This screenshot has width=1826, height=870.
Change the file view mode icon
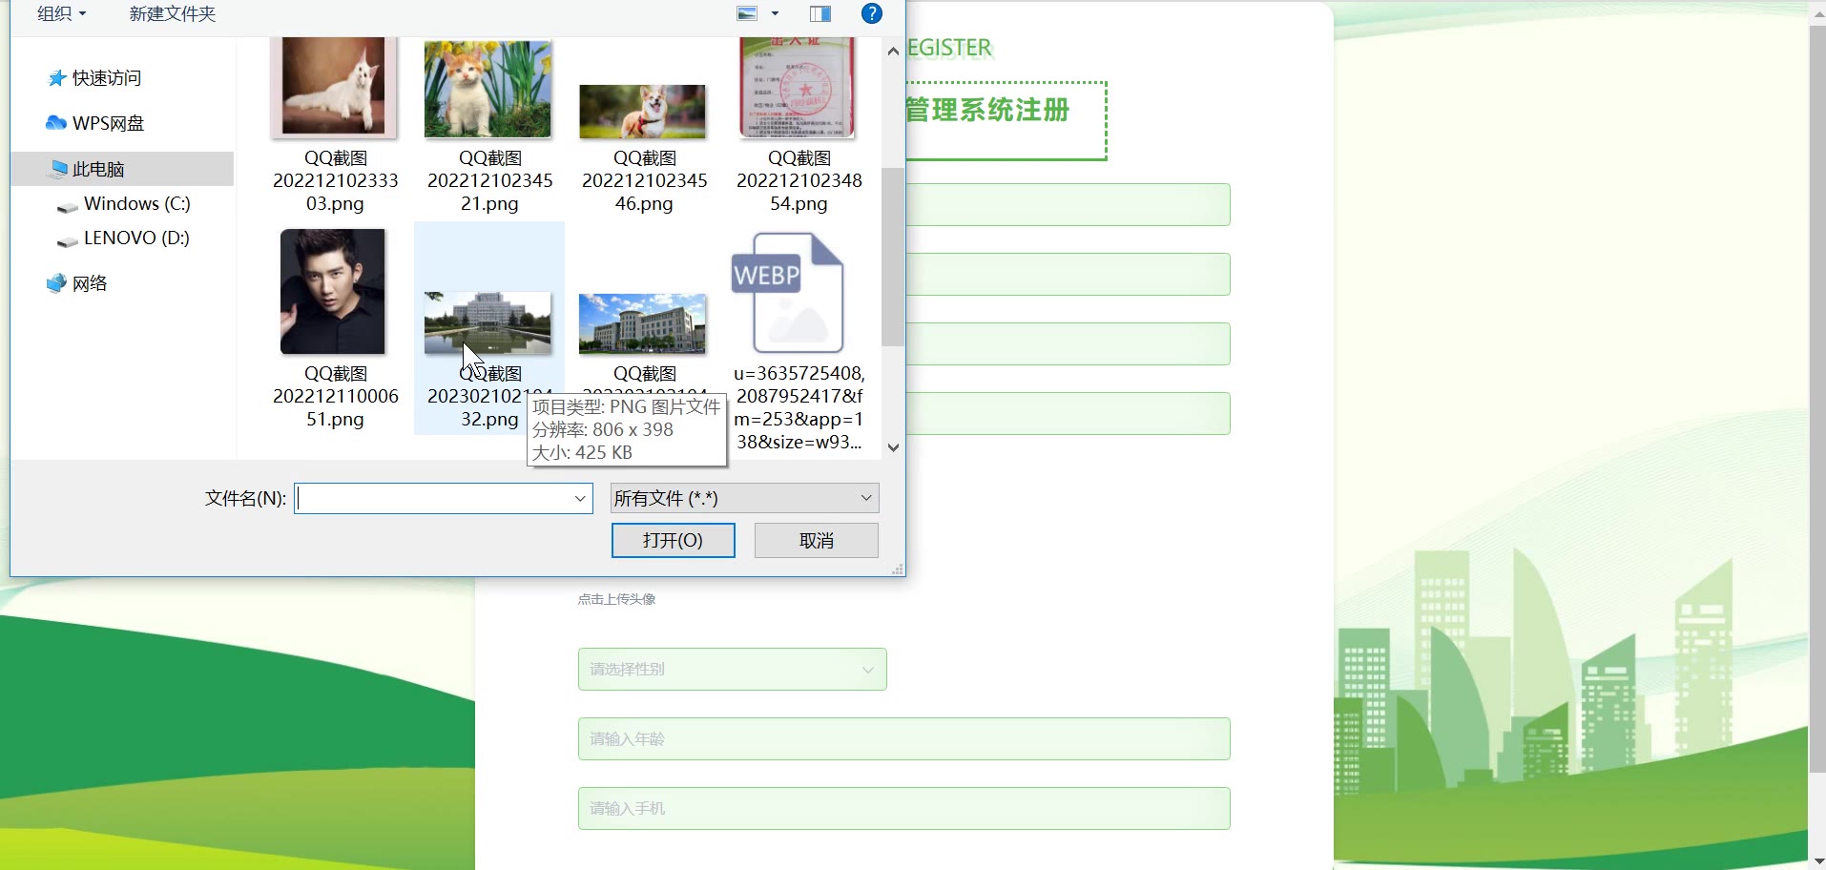pyautogui.click(x=747, y=13)
